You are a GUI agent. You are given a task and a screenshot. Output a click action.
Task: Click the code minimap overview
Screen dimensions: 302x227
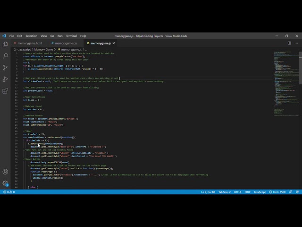(x=286, y=84)
